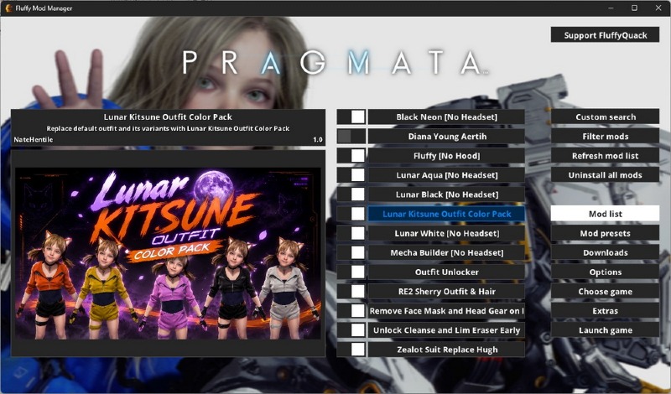This screenshot has width=671, height=394.
Task: Select the Lunar White [No Headset] mod
Action: [446, 233]
